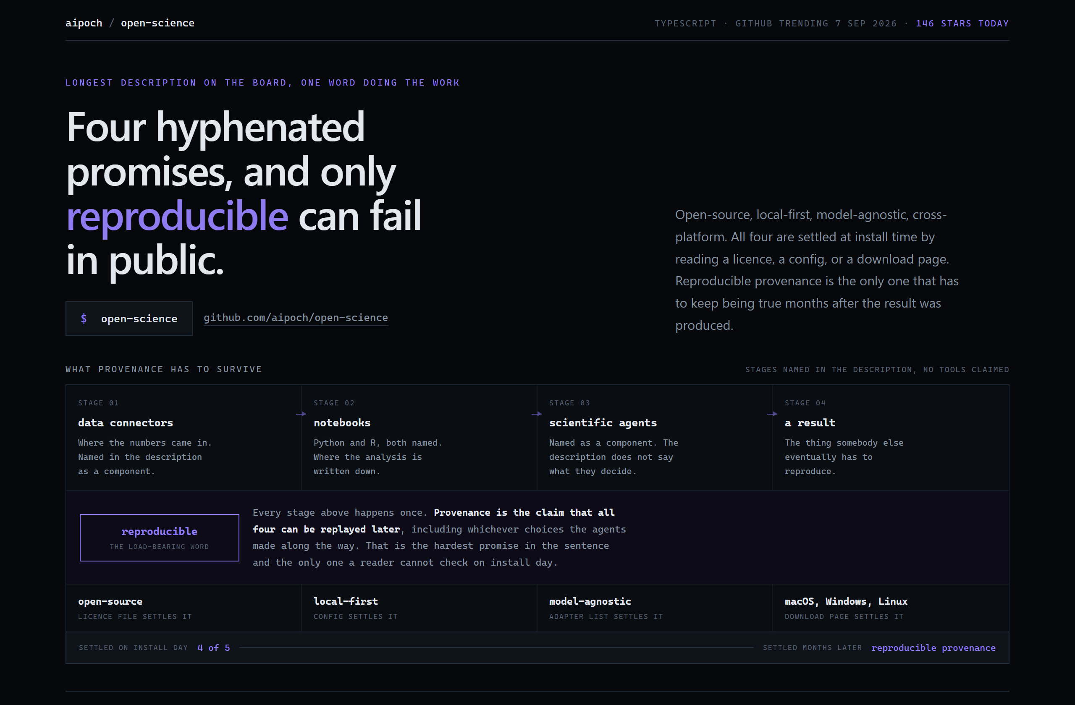Click the 'data connectors' stage title

tap(126, 423)
